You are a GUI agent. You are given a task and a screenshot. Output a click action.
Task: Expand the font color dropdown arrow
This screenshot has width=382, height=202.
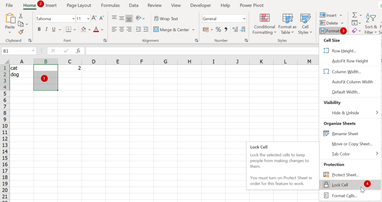tap(102, 30)
